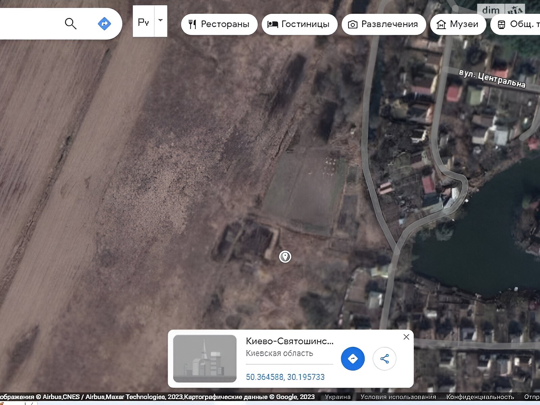Share this location via share icon
Screen dimensions: 540x405
384,358
